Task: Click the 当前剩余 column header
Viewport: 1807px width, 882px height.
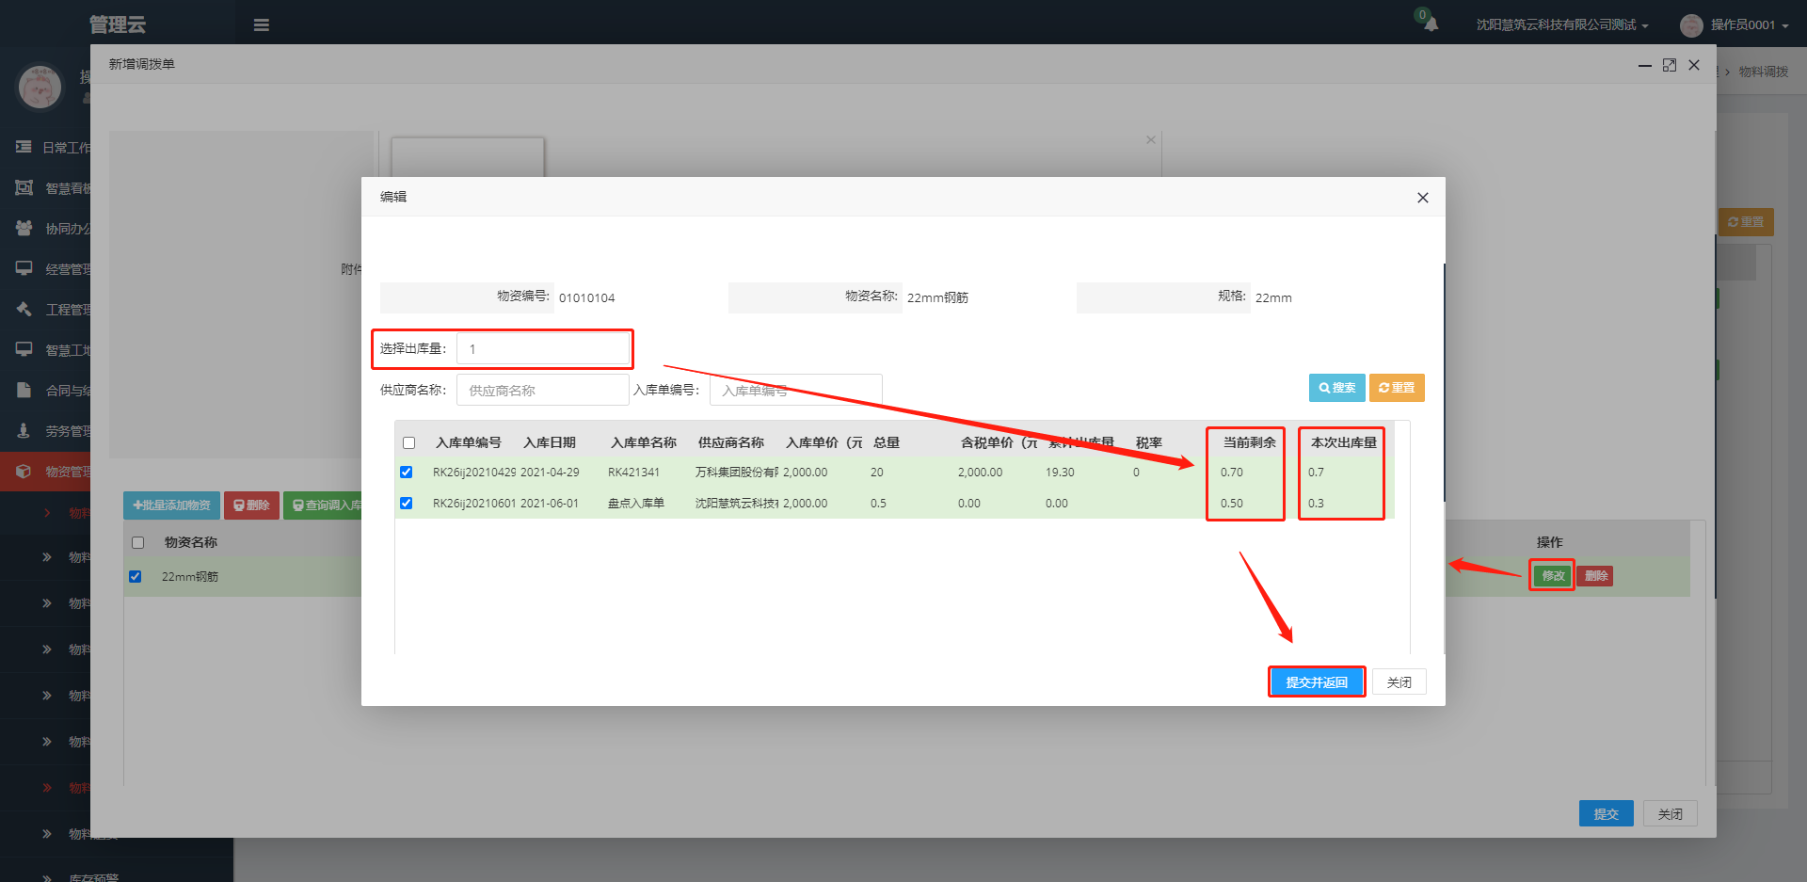Action: pyautogui.click(x=1249, y=442)
